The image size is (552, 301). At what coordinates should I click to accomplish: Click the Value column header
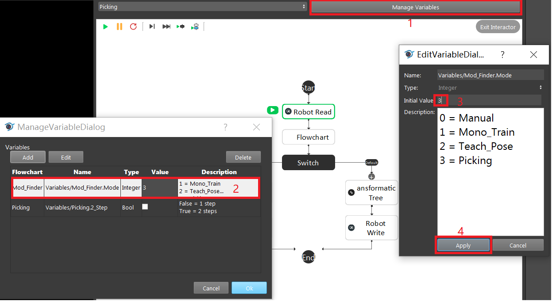pos(160,172)
